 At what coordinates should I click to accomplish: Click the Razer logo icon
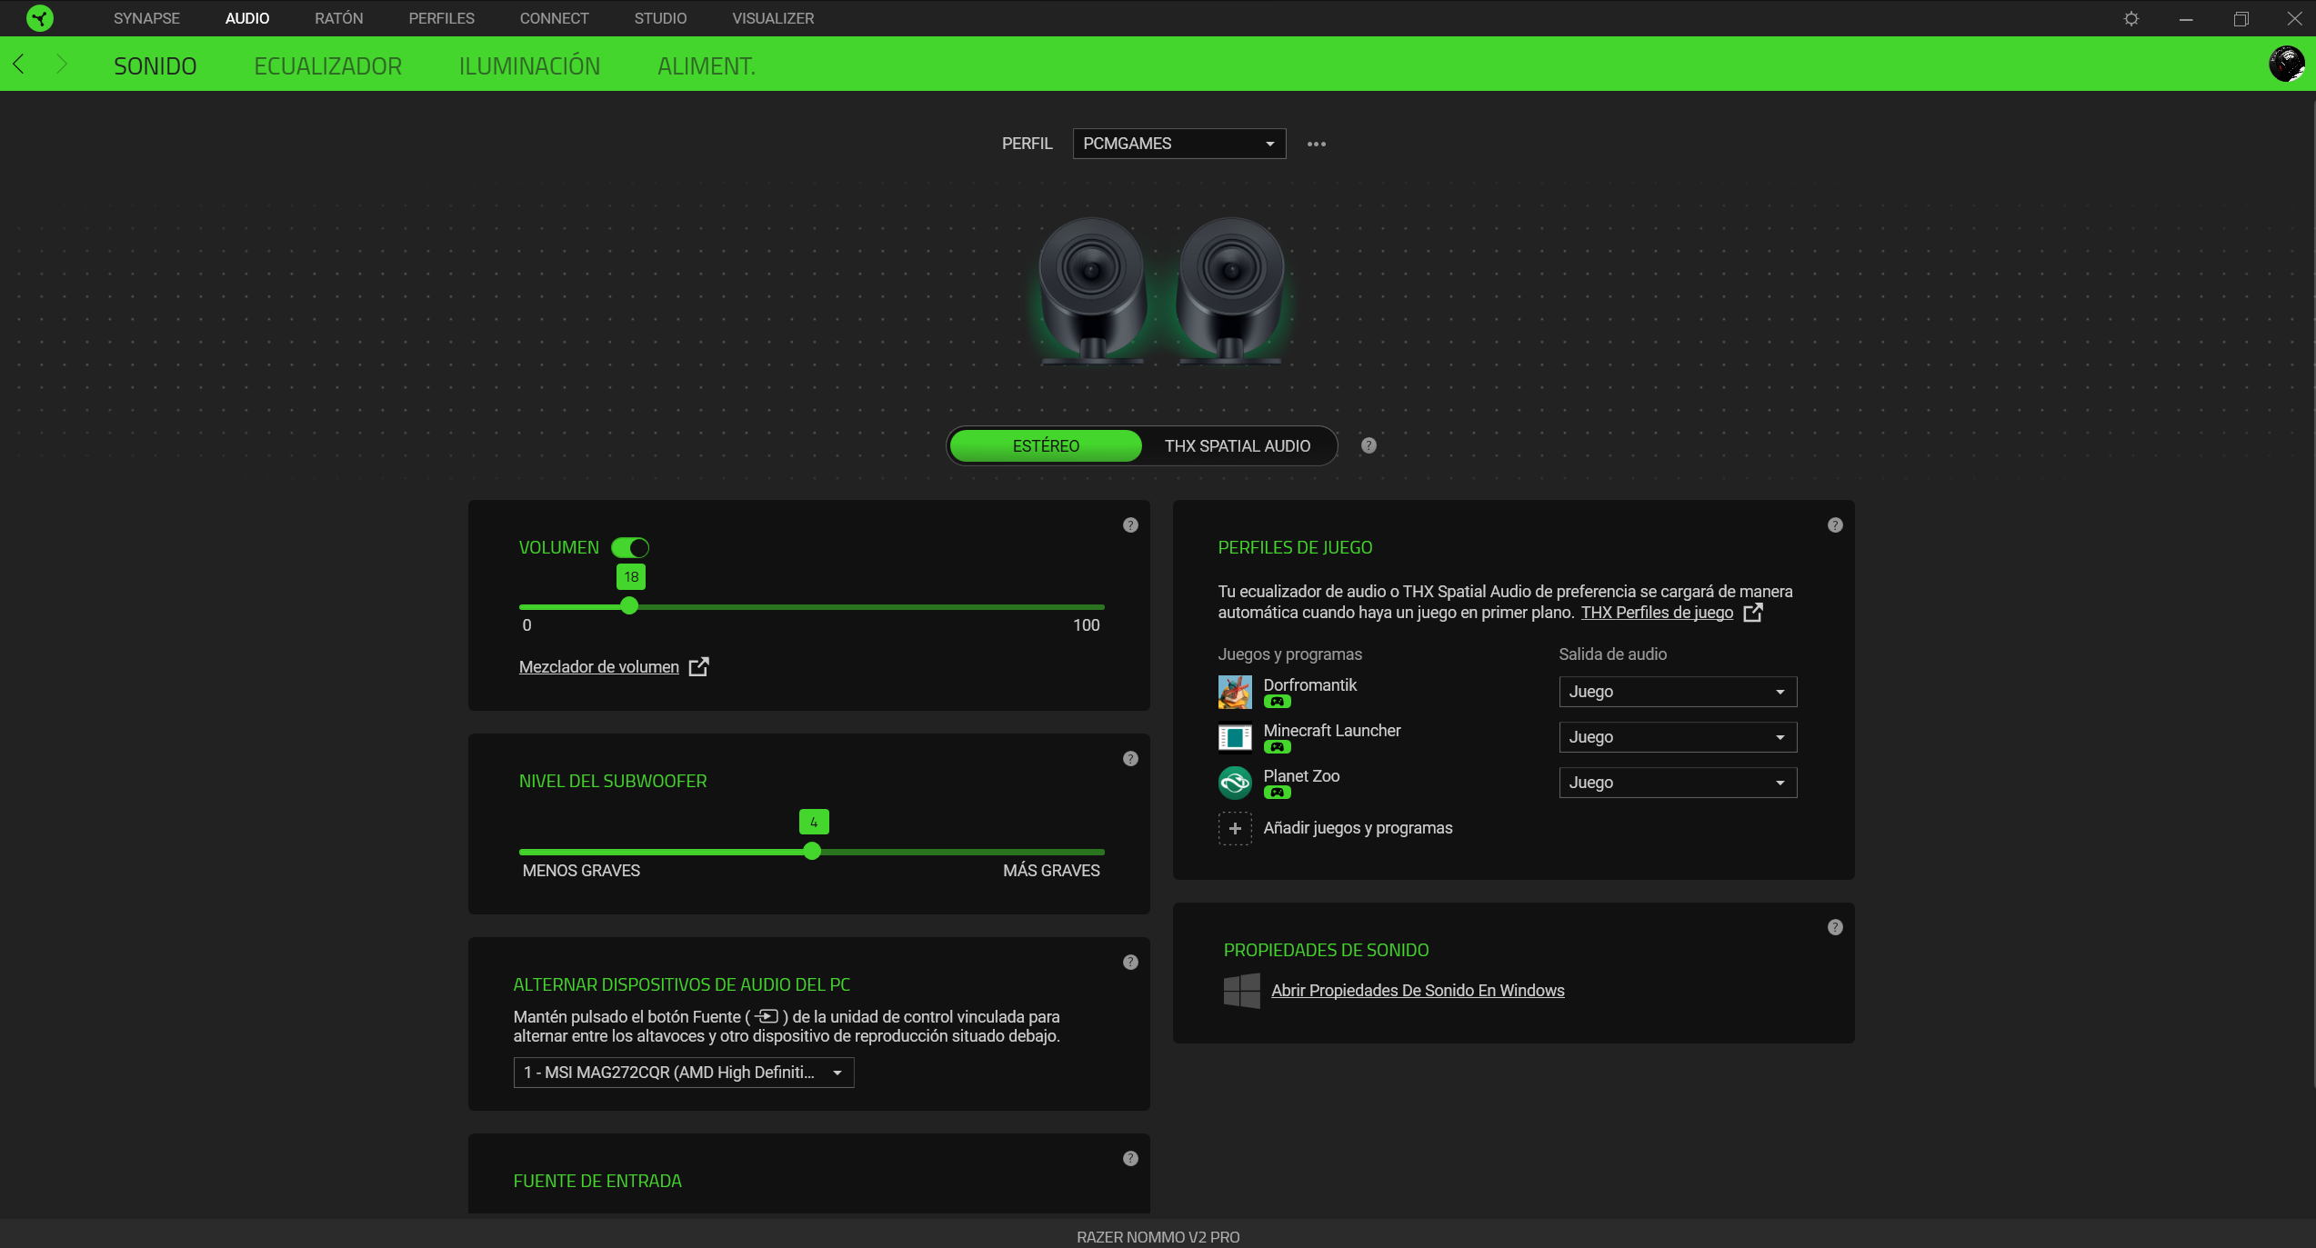click(x=39, y=18)
